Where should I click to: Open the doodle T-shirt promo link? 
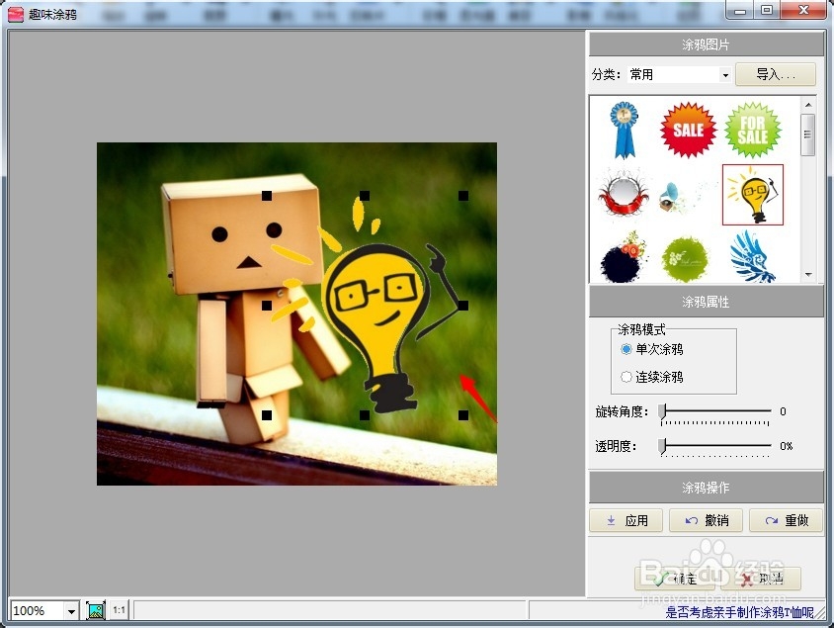point(739,612)
